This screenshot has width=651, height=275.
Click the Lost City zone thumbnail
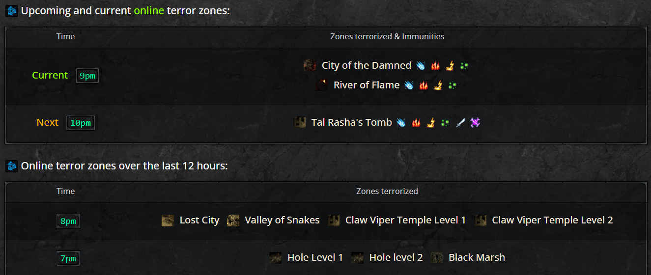pos(168,220)
